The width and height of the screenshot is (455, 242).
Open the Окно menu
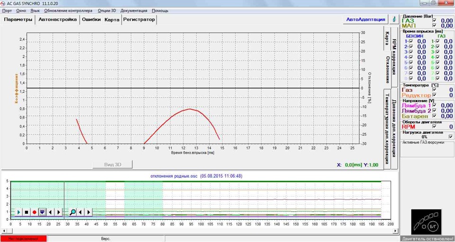[21, 11]
